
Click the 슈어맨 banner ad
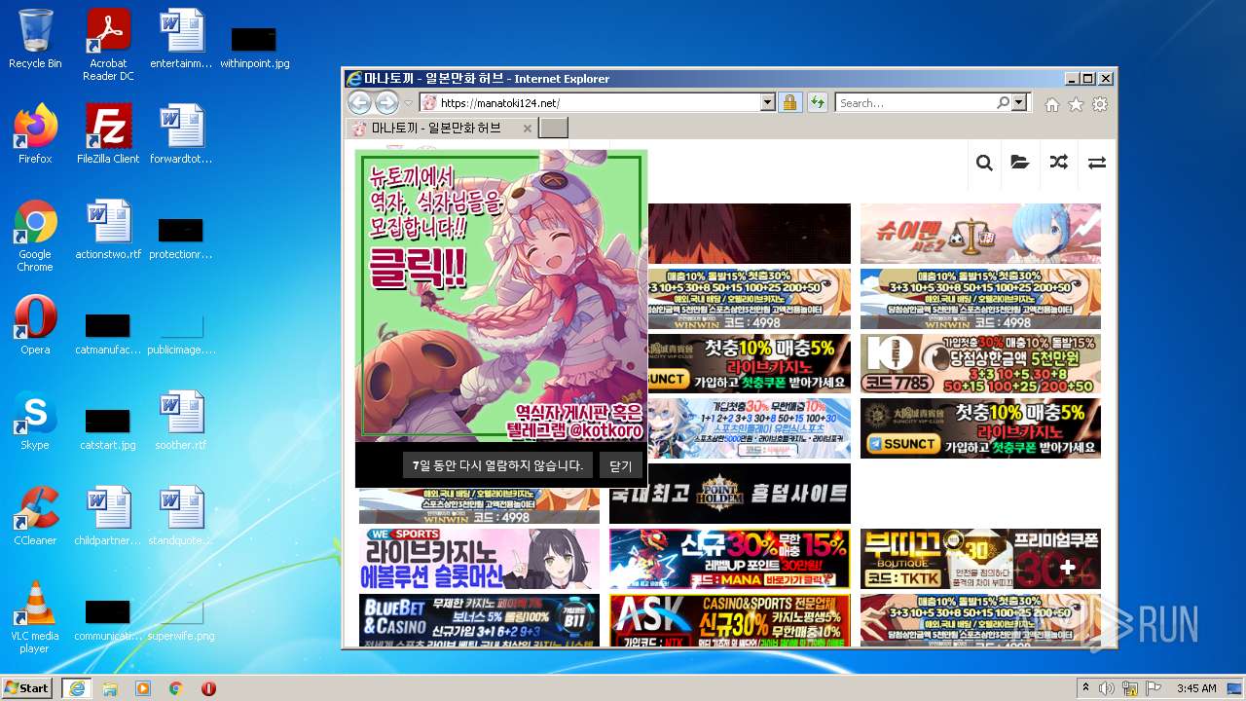pyautogui.click(x=980, y=234)
